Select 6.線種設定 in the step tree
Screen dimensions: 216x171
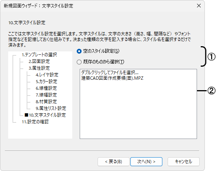(x=46, y=88)
